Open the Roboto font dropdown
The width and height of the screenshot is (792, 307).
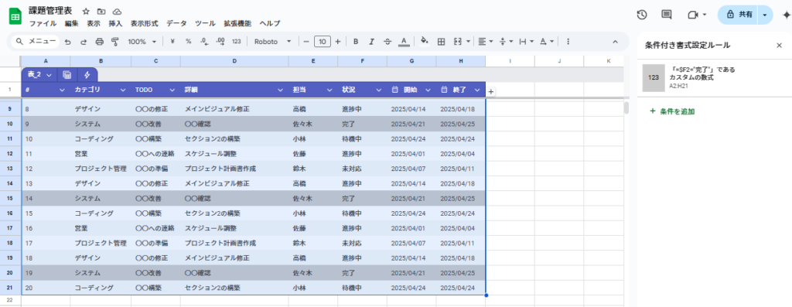273,42
